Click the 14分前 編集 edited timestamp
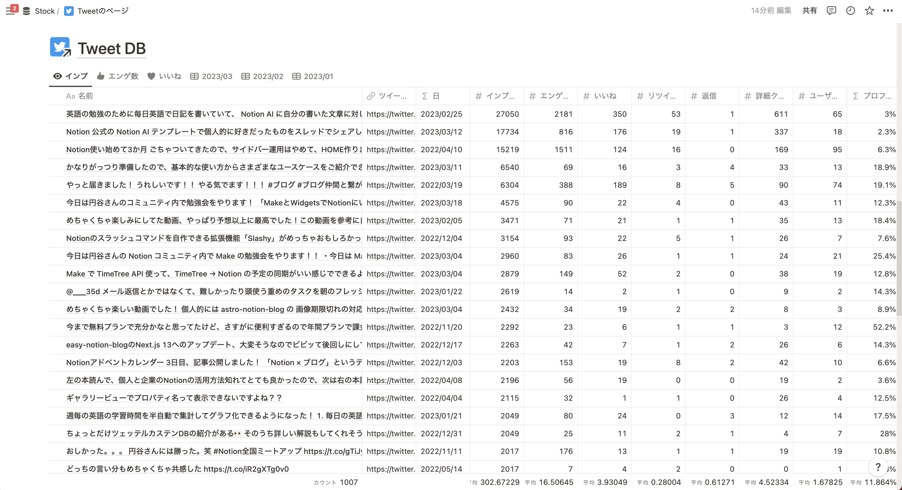The width and height of the screenshot is (902, 490). point(771,10)
